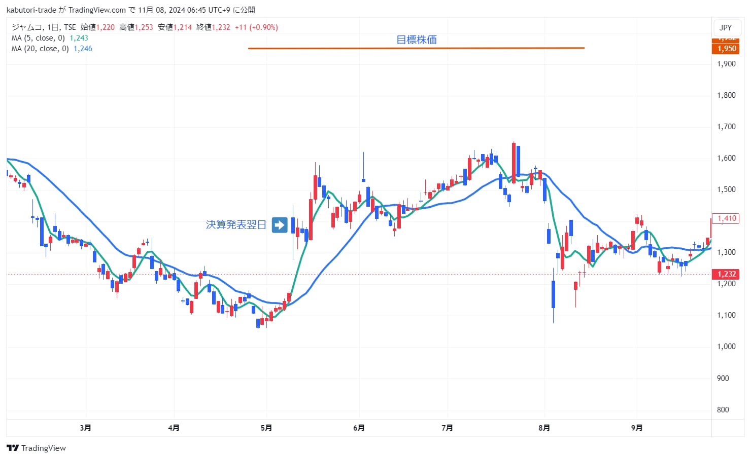Click the 安値1,214 low value
Screen dimensions: 751x459
click(x=175, y=27)
